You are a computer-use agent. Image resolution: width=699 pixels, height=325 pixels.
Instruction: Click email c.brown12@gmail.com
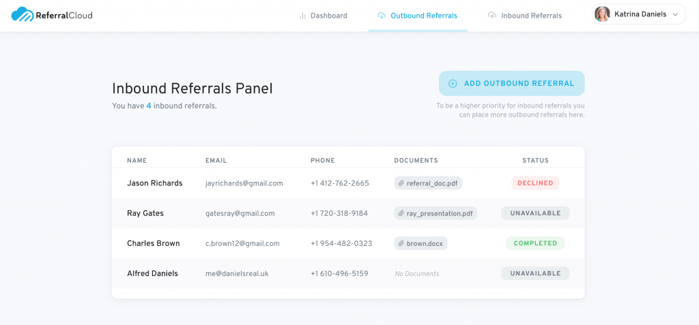242,243
